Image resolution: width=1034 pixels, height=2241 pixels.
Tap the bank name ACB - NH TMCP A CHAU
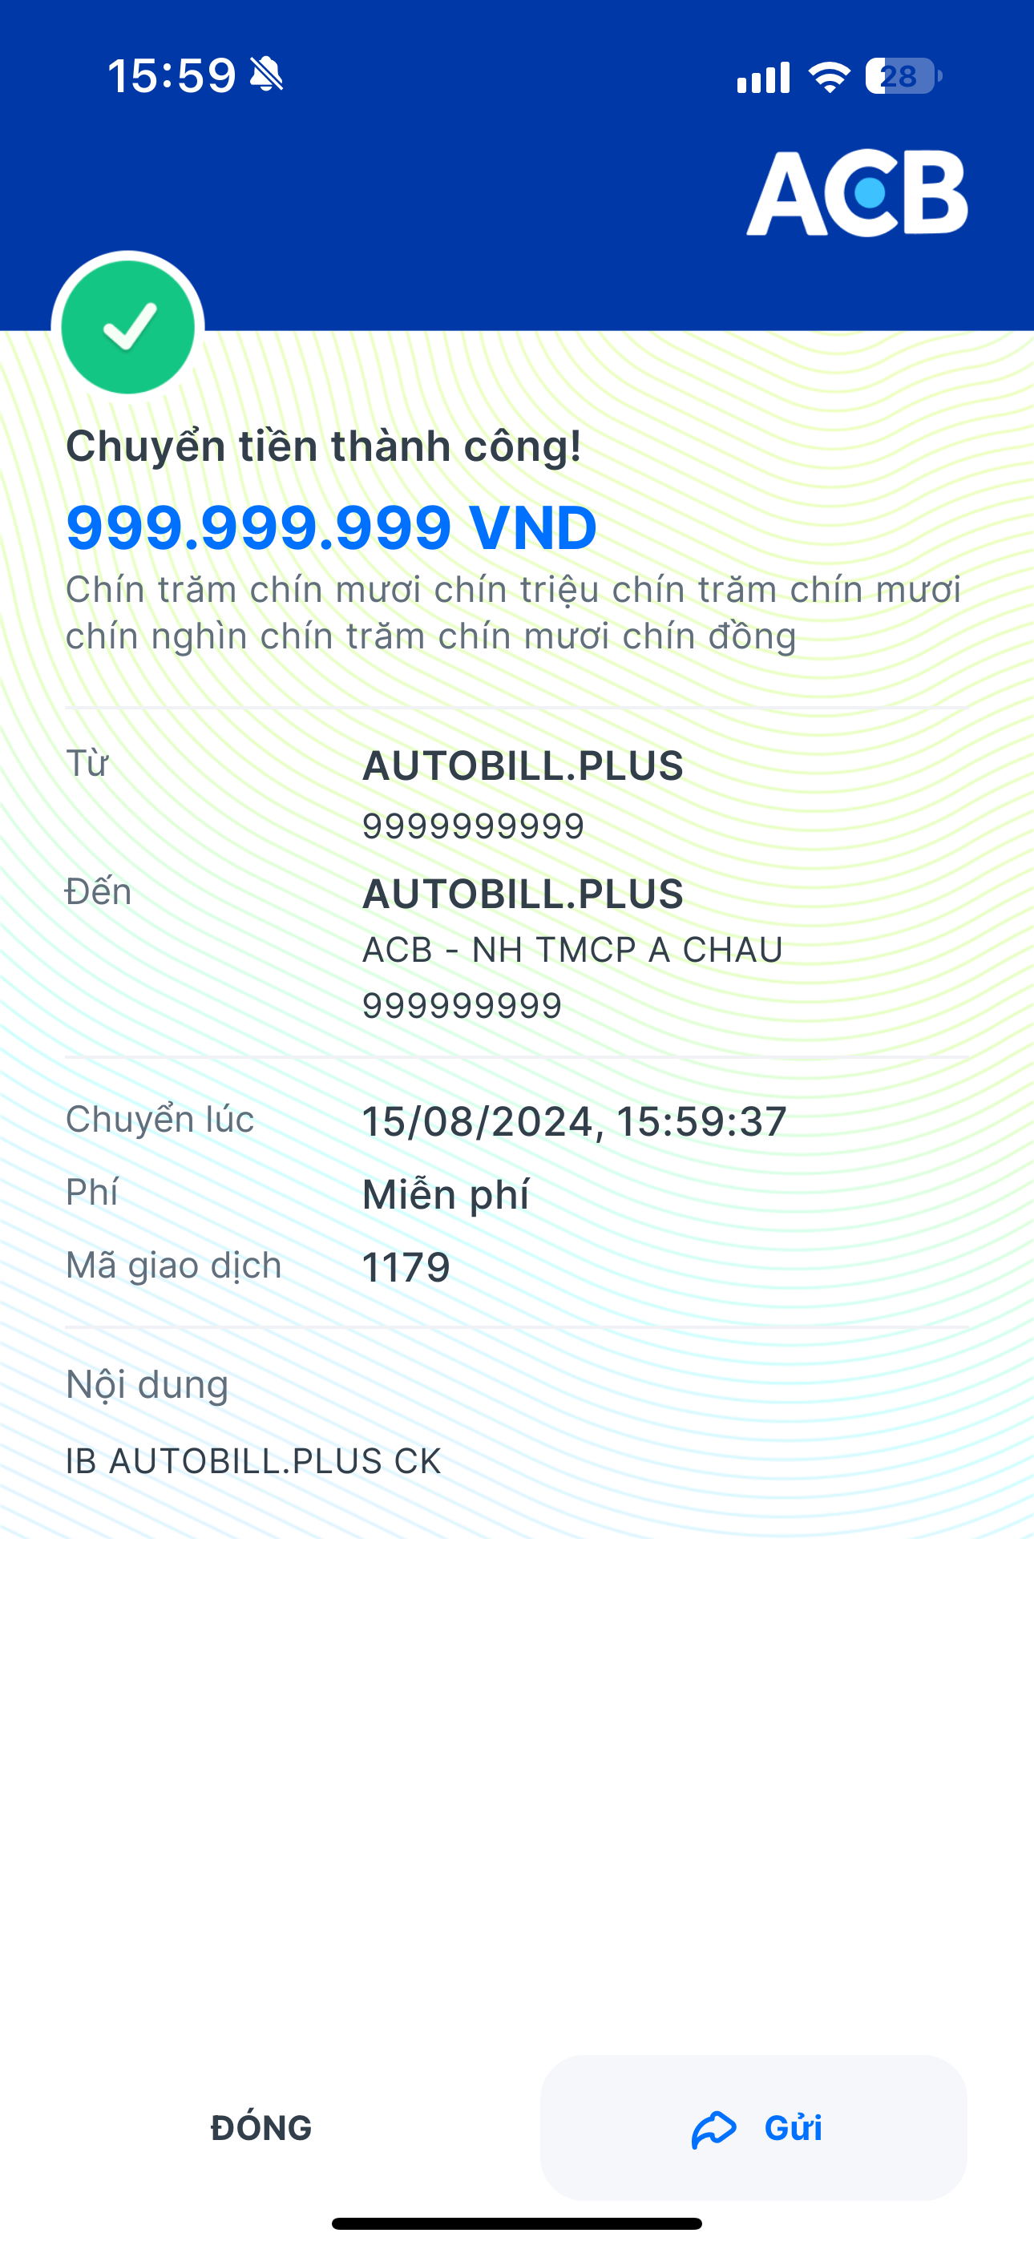572,950
